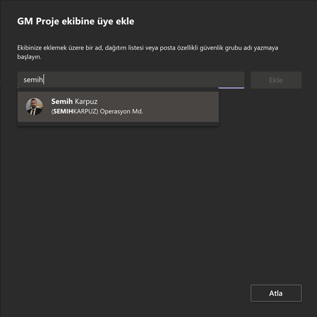Click the word "başlayın." in the description
Viewport: 317px width, 317px height.
pyautogui.click(x=29, y=57)
